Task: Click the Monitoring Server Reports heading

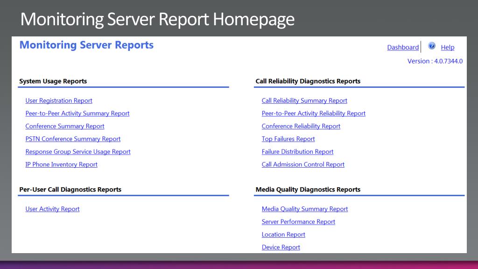Action: [86, 45]
